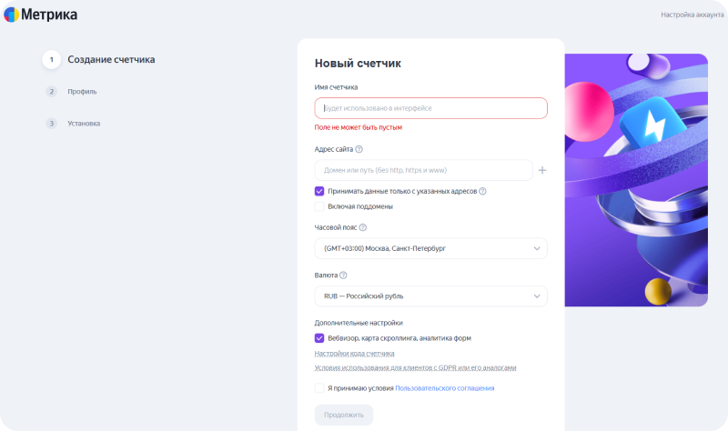Viewport: 728px width, 431px height.
Task: Open the Пользовательского соглашения link
Action: point(444,388)
